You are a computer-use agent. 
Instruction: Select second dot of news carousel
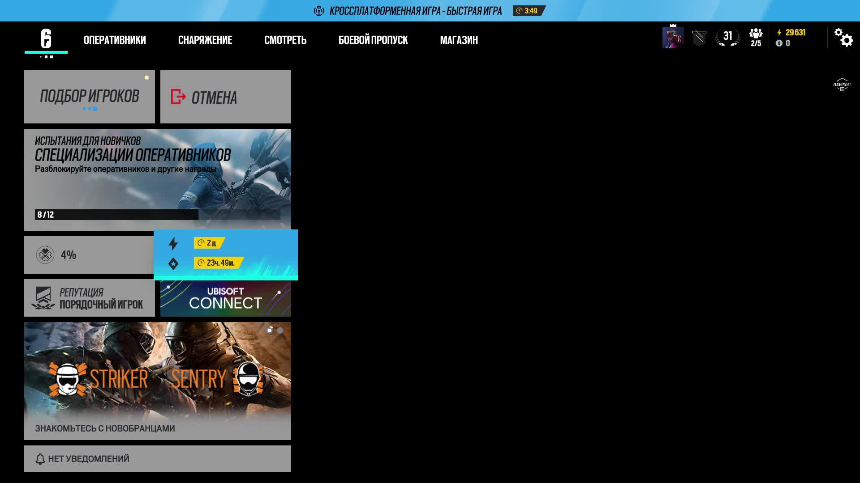(x=280, y=330)
